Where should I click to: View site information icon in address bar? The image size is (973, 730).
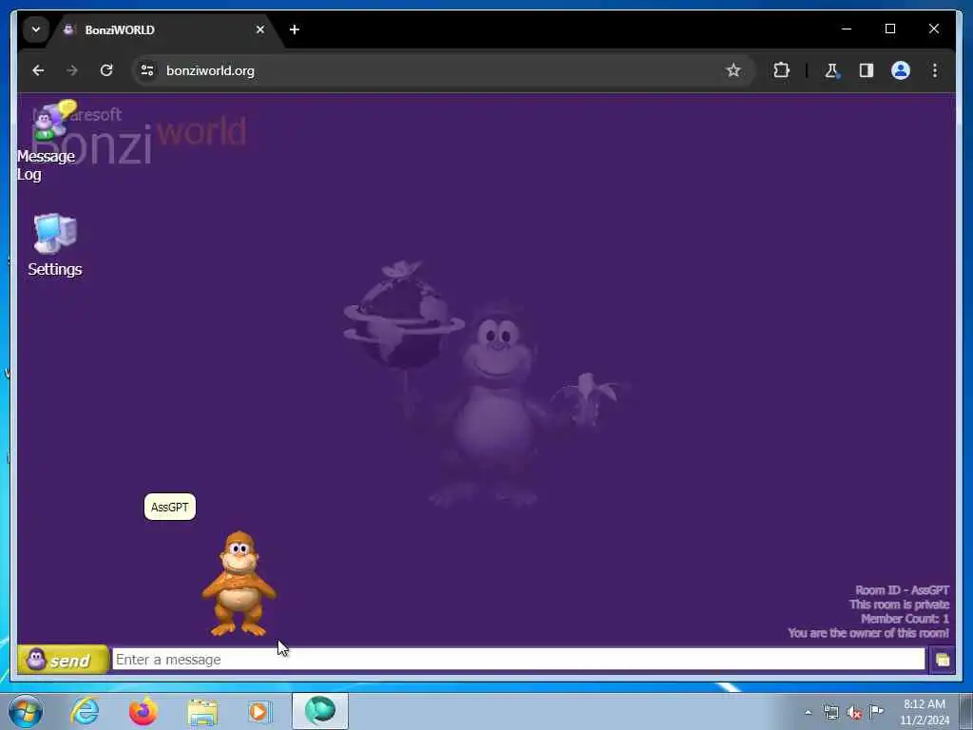click(x=147, y=70)
